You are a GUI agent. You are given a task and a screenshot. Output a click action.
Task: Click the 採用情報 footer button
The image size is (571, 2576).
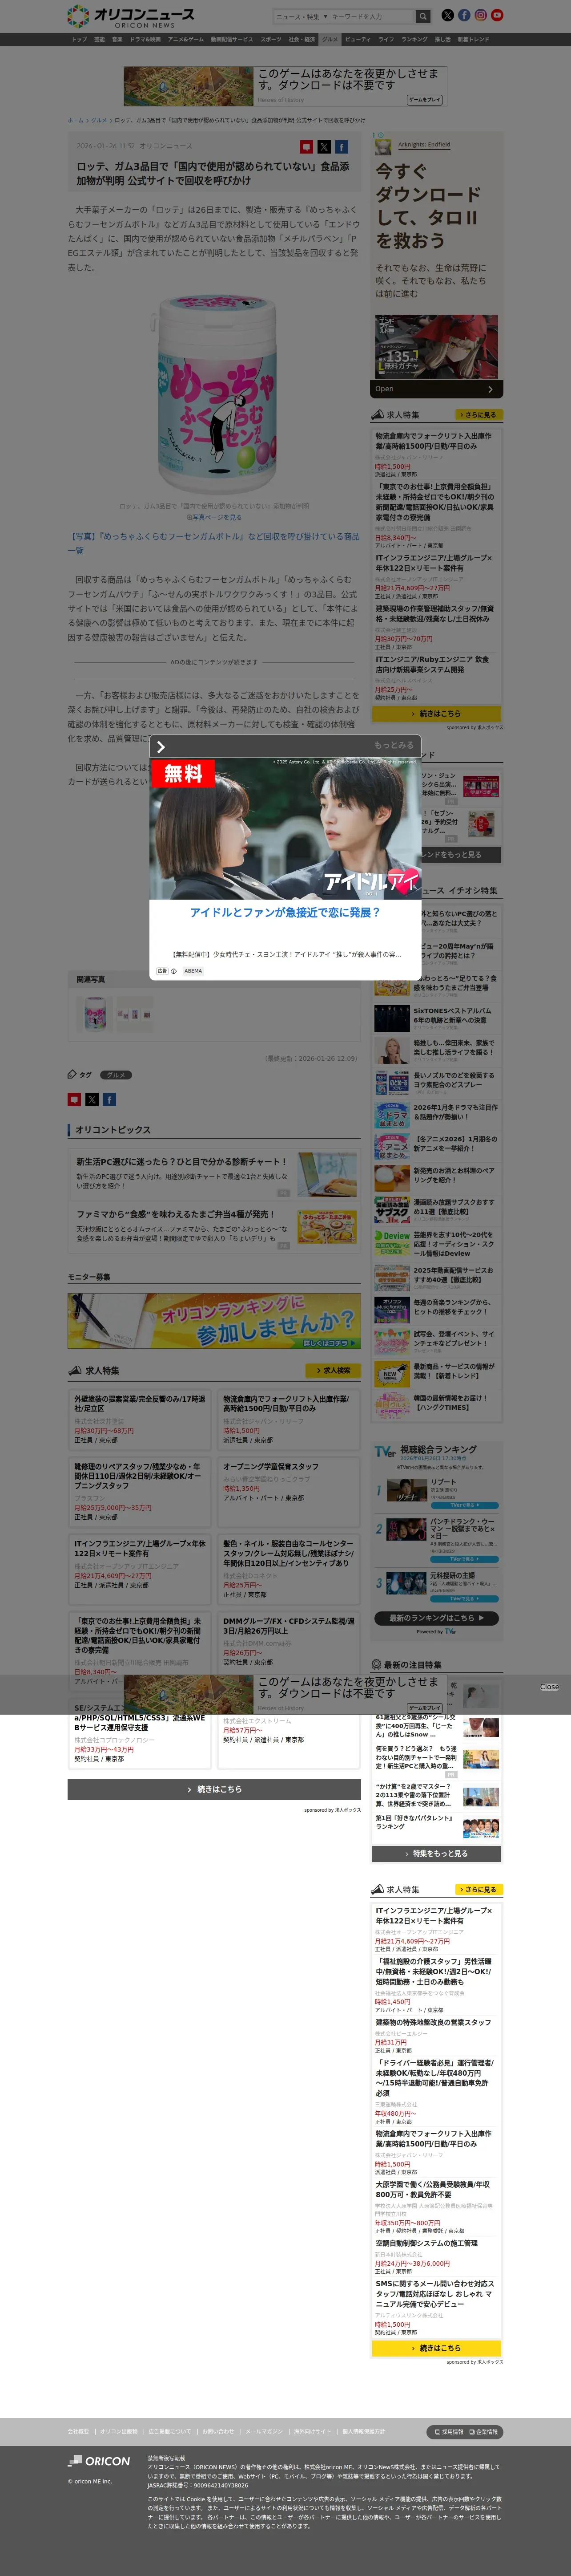449,2432
